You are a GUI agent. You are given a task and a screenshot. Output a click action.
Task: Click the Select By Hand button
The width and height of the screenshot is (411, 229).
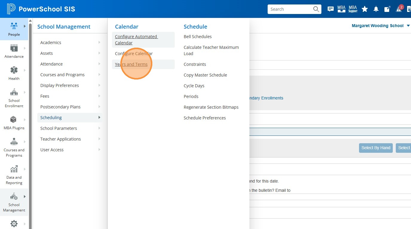pos(376,148)
